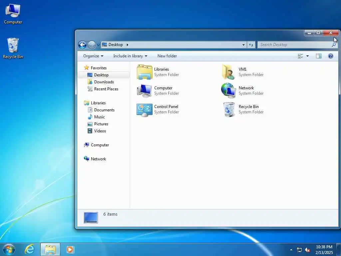Click the Documents icon in sidebar

click(90, 110)
